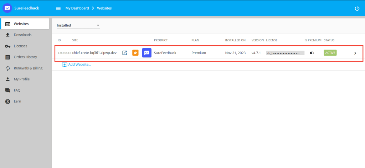Click the My Profile person icon

coord(8,79)
